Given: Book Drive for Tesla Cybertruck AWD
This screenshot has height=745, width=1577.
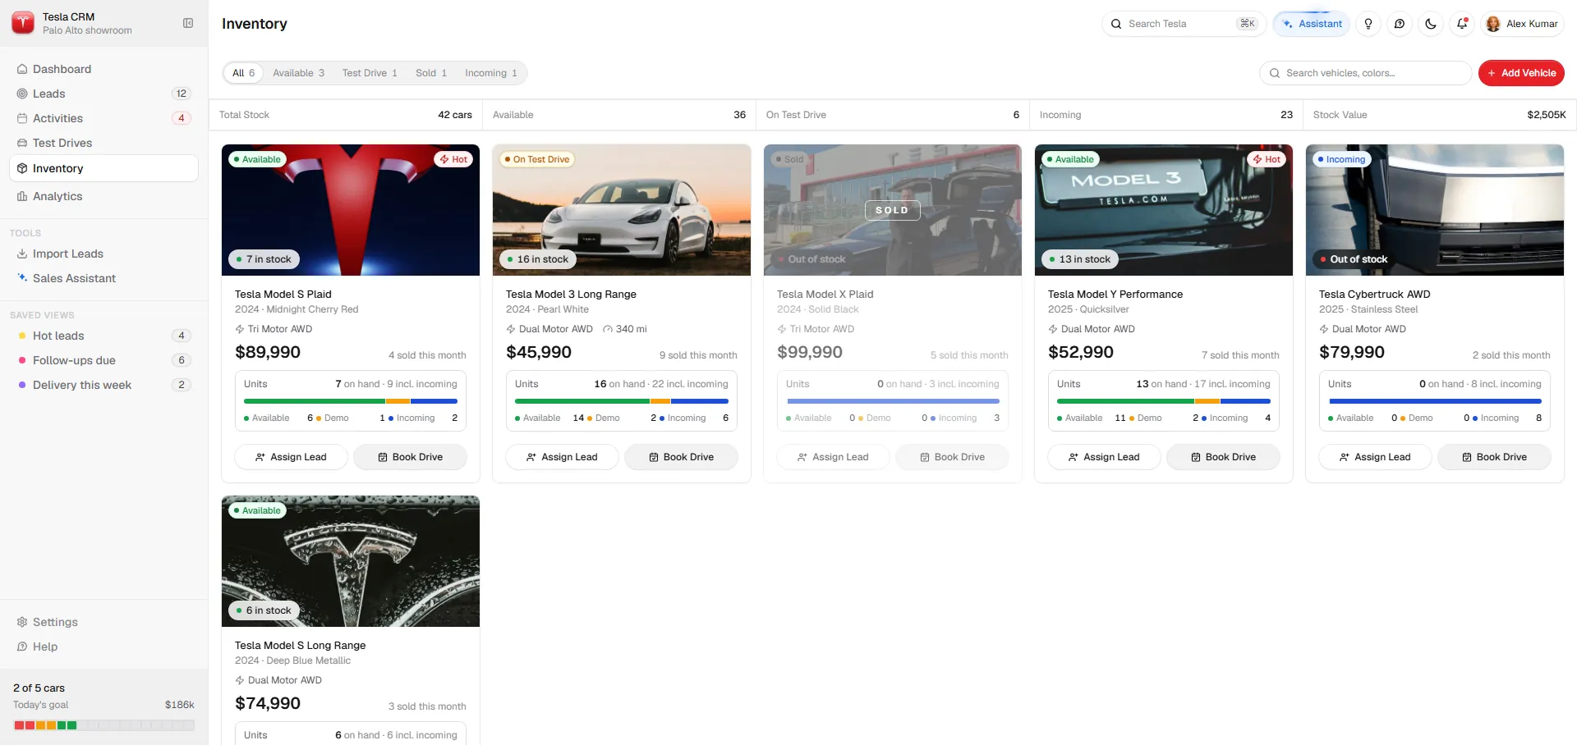Looking at the screenshot, I should click(x=1494, y=457).
